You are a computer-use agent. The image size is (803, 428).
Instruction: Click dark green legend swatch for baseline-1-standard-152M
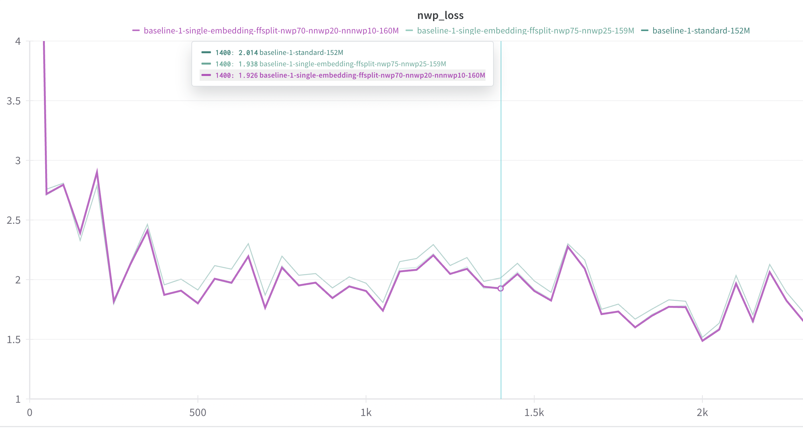pyautogui.click(x=645, y=31)
